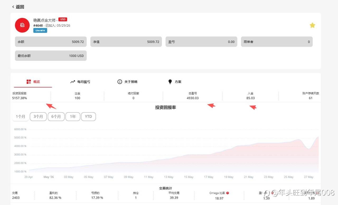Select the 6个月 chart range

pos(56,116)
